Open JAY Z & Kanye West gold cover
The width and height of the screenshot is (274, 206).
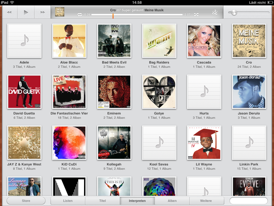pos(24,143)
